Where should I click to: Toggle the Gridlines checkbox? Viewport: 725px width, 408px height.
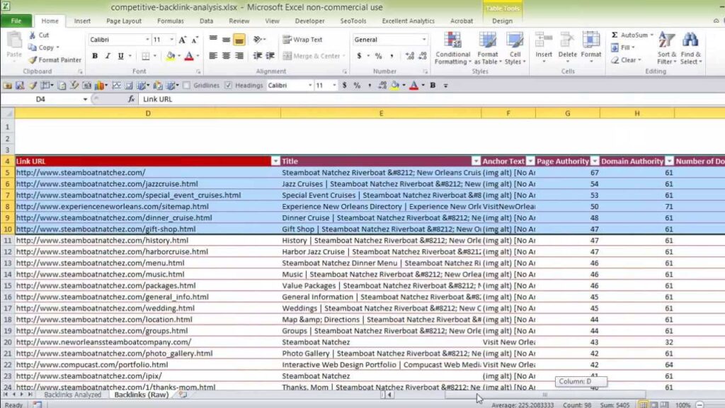[x=186, y=86]
